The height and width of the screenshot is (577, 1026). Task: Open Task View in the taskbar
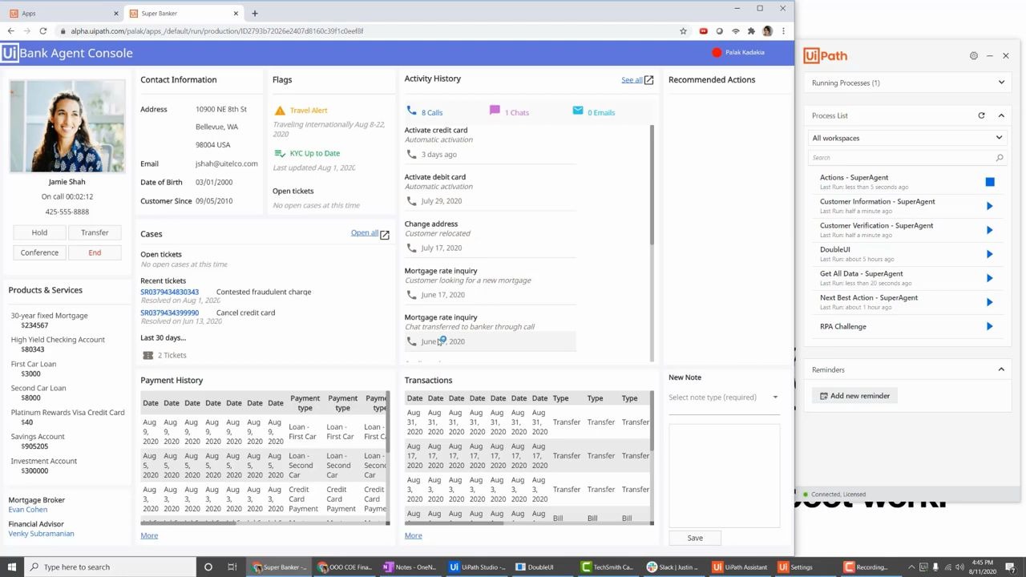[232, 567]
